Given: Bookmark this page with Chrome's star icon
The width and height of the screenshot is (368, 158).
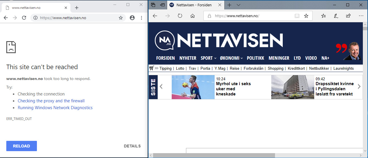Looking at the screenshot, I should [x=121, y=18].
